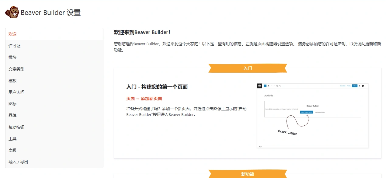This screenshot has height=178, width=386.
Task: Click the 页面 → 添加新页面 link
Action: [x=144, y=98]
